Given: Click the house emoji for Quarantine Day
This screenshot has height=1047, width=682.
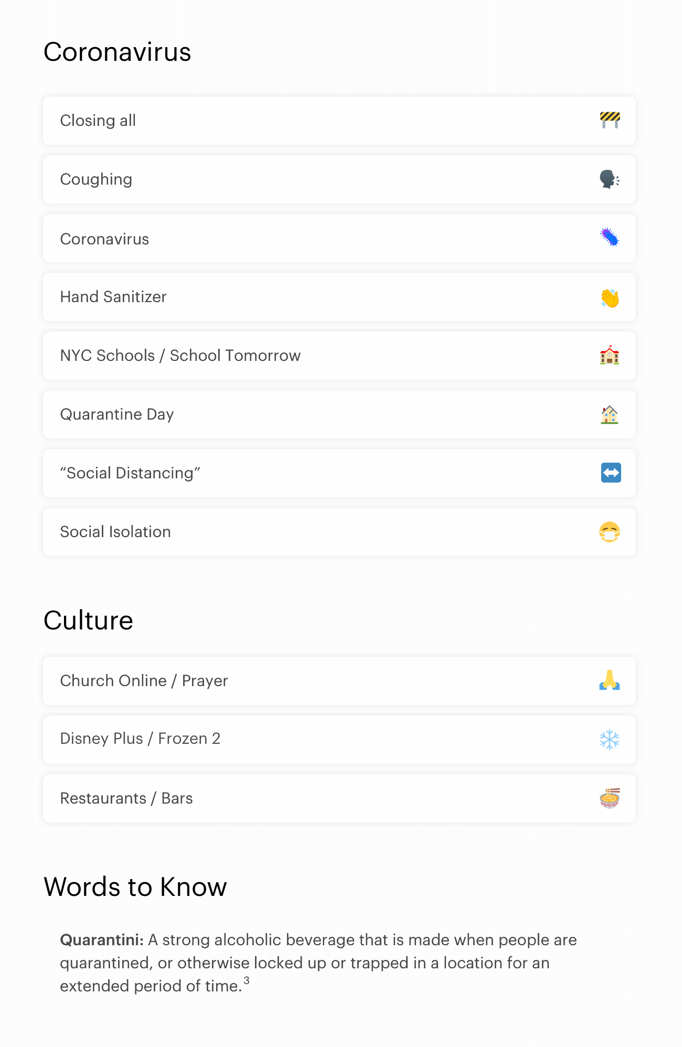Looking at the screenshot, I should (x=610, y=414).
